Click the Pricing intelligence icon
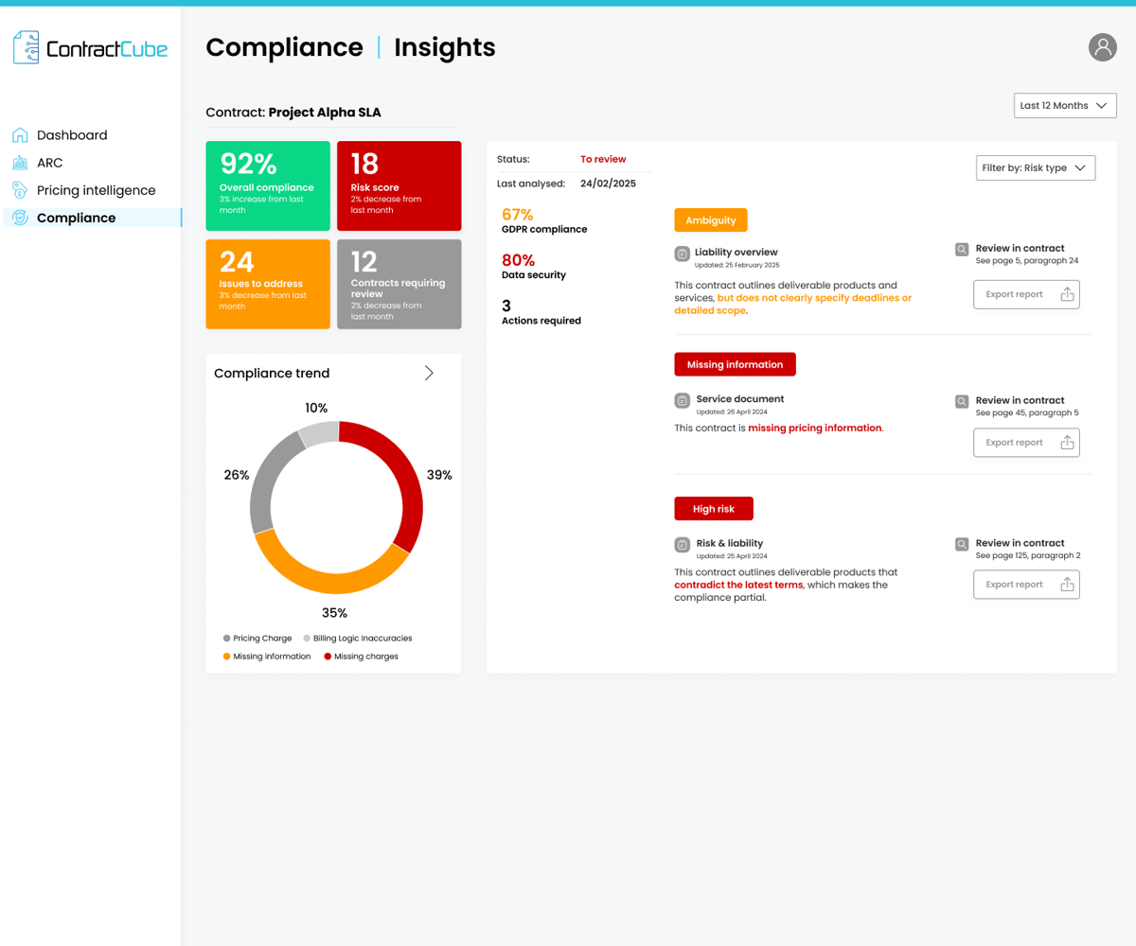 (20, 190)
